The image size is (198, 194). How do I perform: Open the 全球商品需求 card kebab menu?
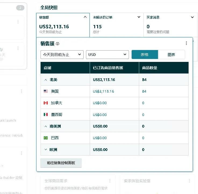110,181
